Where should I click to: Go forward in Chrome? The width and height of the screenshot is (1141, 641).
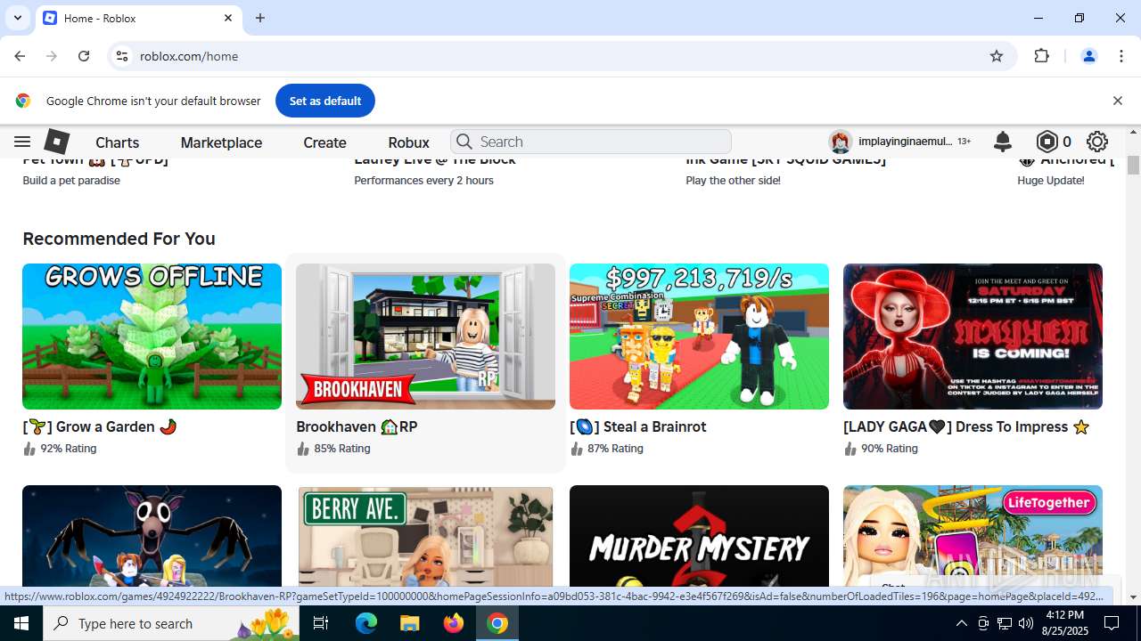(x=52, y=56)
